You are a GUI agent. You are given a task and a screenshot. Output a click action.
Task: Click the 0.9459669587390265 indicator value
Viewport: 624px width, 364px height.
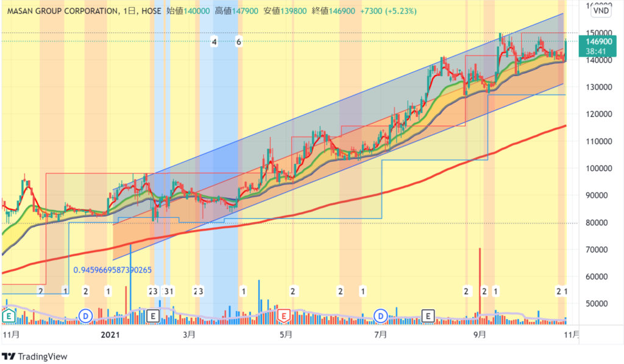tap(112, 270)
